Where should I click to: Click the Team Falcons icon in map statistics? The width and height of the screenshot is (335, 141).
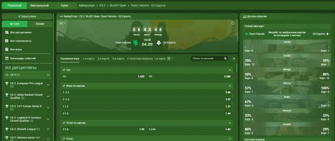[246, 34]
